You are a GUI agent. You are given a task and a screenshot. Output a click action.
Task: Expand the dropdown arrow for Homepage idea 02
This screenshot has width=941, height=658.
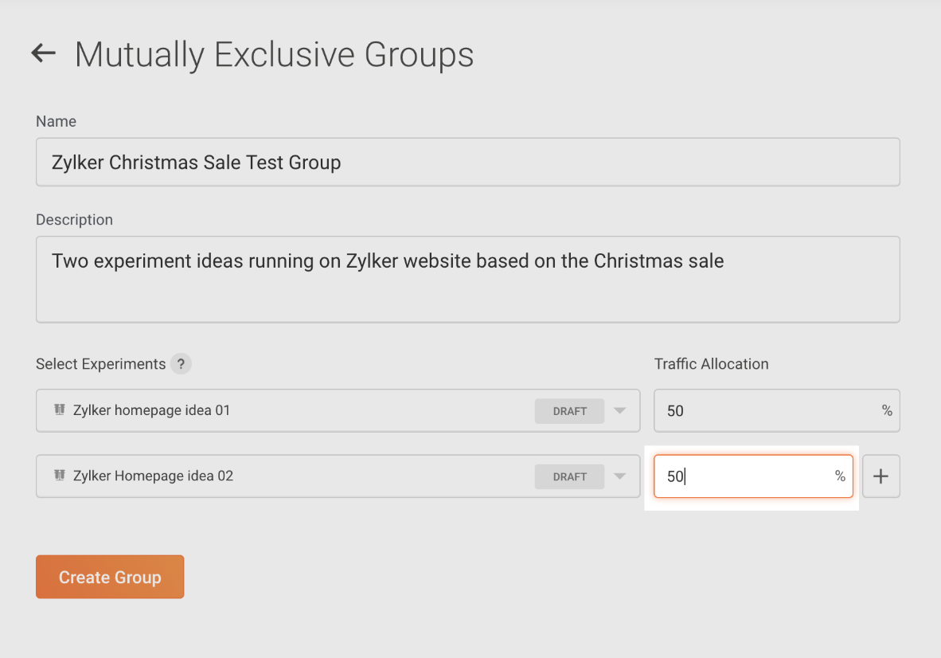(x=620, y=476)
